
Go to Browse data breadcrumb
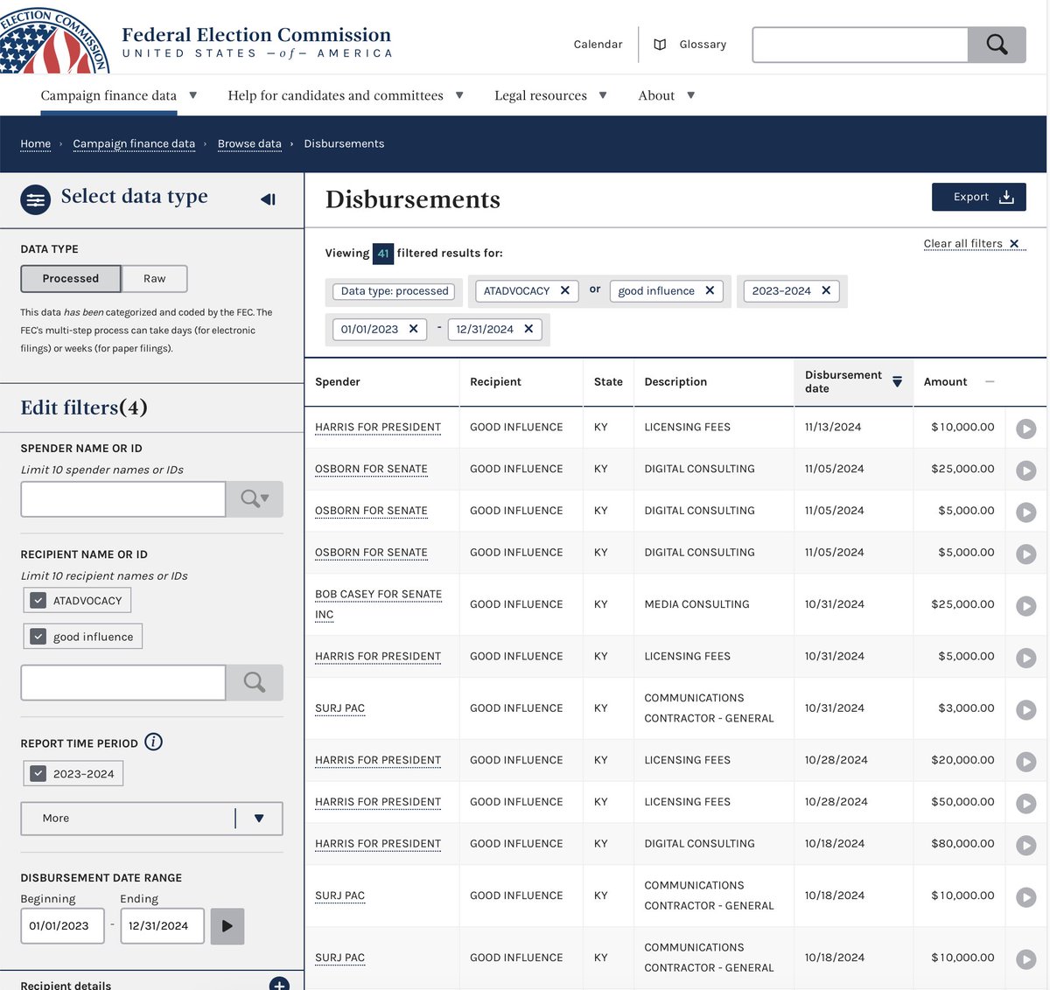click(249, 143)
